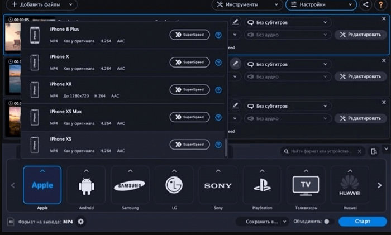391x235 pixels.
Task: Open output format settings gear
Action: click(80, 222)
